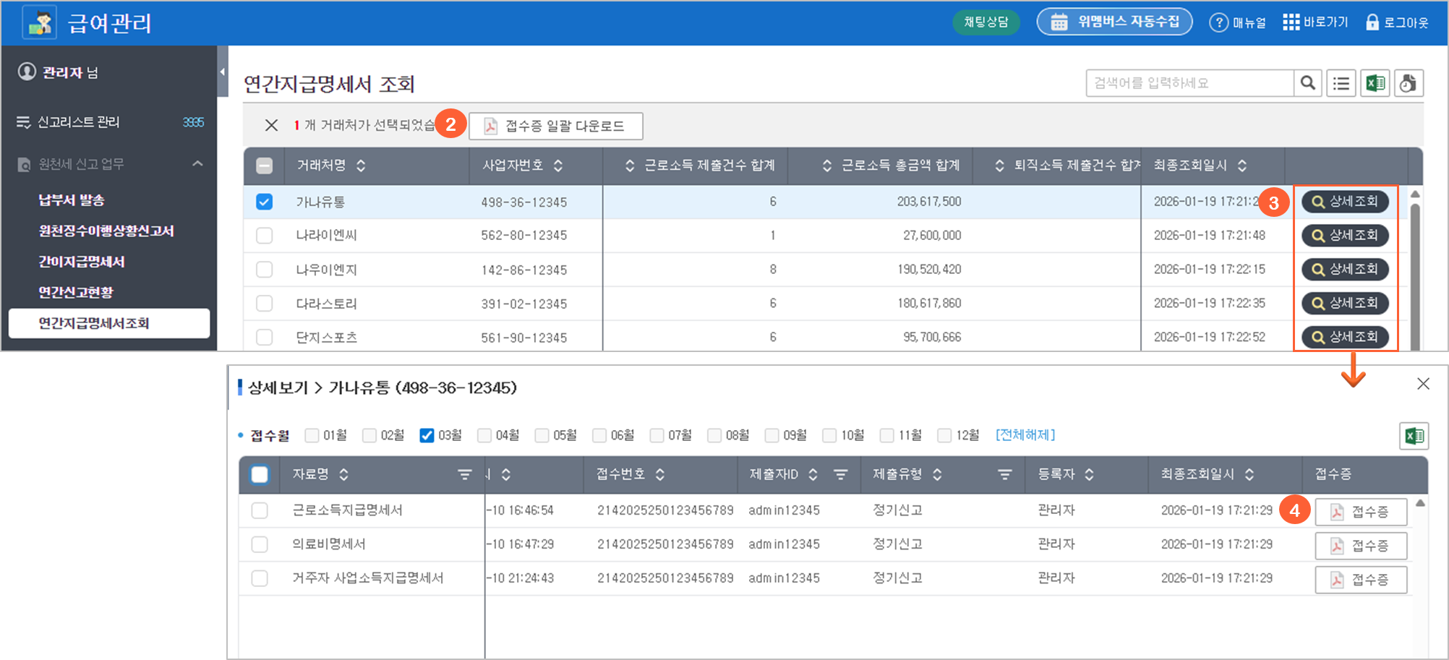Viewport: 1449px width, 660px height.
Task: Go to 연간신고현황 menu item
Action: (76, 292)
